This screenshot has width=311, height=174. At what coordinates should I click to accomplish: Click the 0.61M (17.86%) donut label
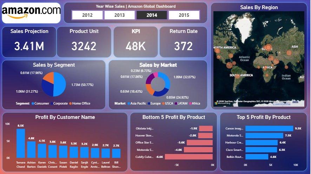(132, 77)
